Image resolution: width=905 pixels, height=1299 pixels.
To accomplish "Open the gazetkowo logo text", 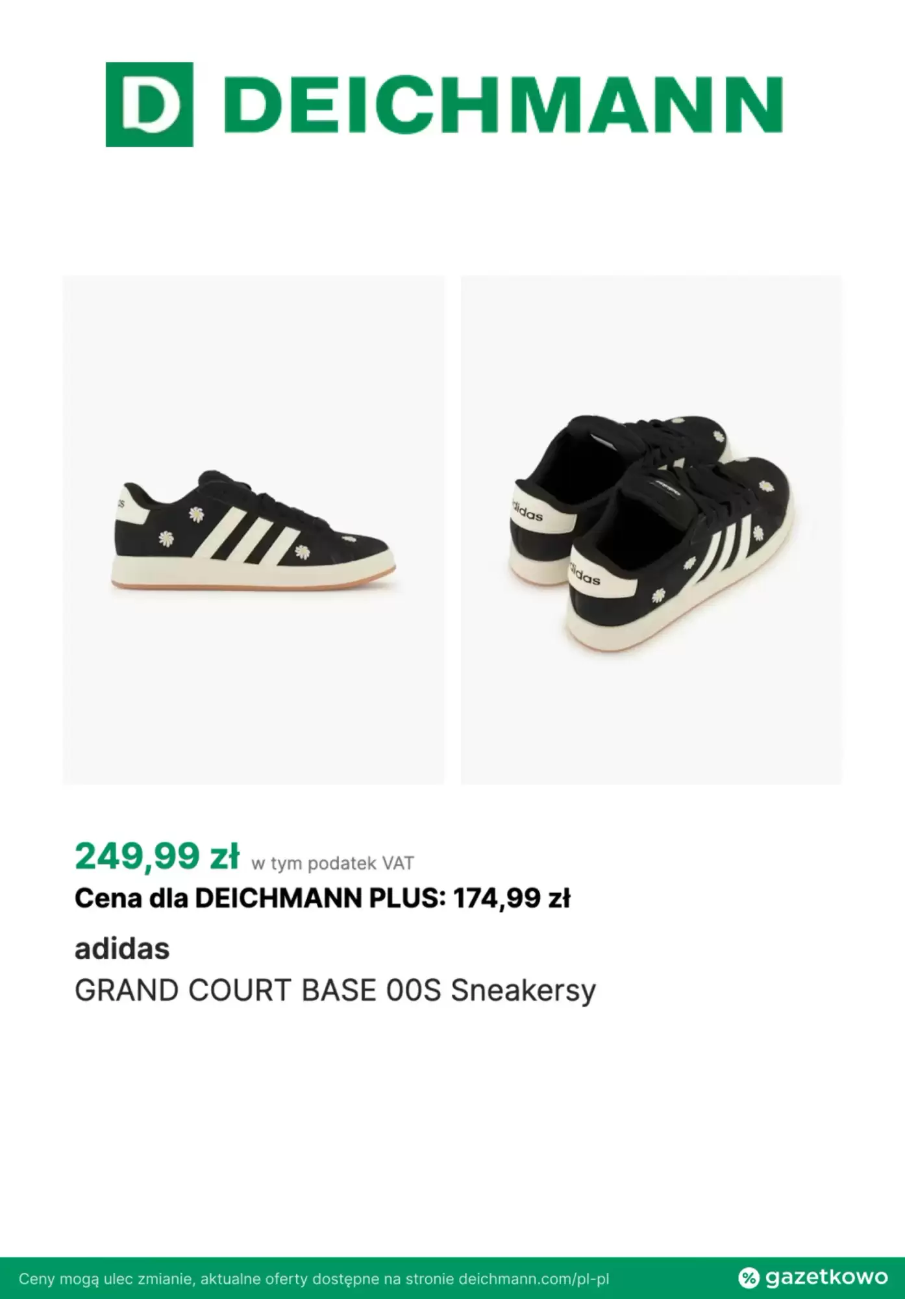I will (826, 1278).
